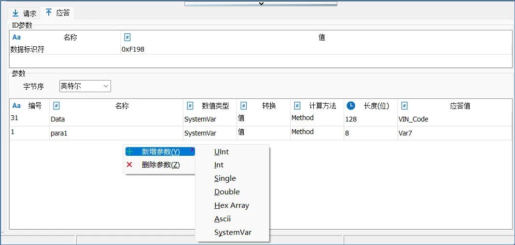Select UInt from the submenu
The image size is (515, 245).
tap(222, 152)
